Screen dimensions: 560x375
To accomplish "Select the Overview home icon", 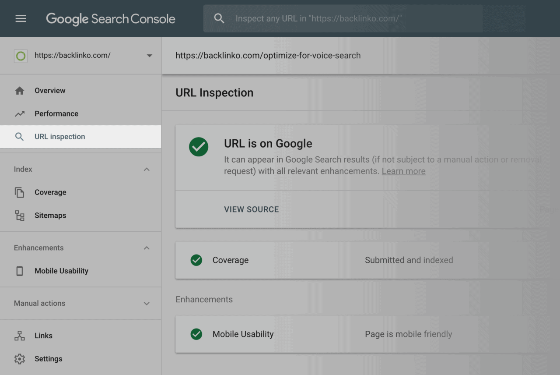I will click(x=19, y=90).
